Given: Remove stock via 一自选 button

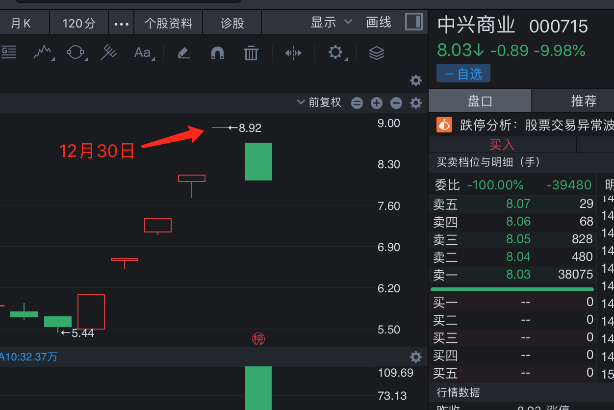Looking at the screenshot, I should [463, 74].
